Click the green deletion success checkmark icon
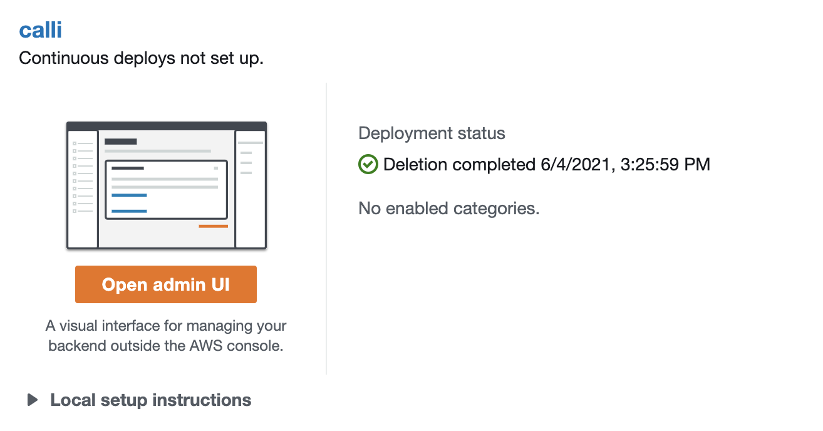The height and width of the screenshot is (431, 823). 368,164
